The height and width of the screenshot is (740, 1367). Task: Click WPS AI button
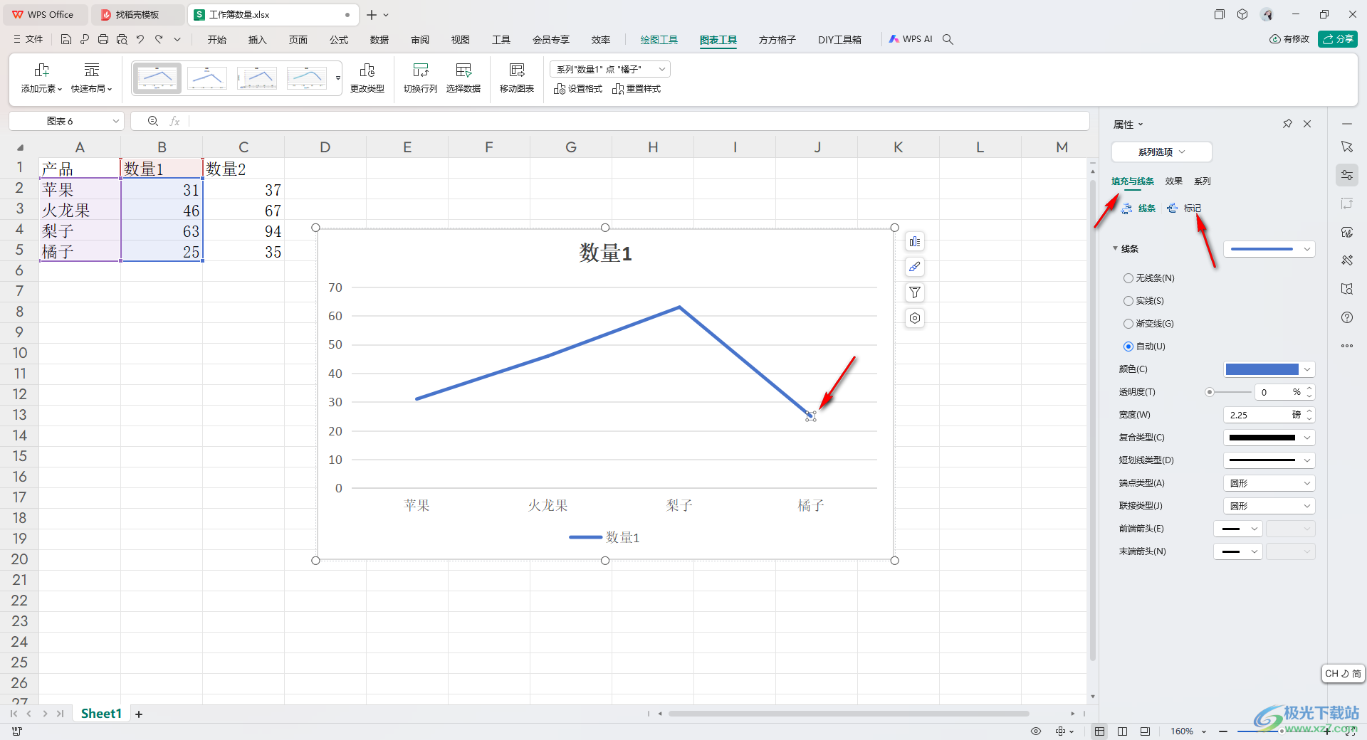point(911,39)
